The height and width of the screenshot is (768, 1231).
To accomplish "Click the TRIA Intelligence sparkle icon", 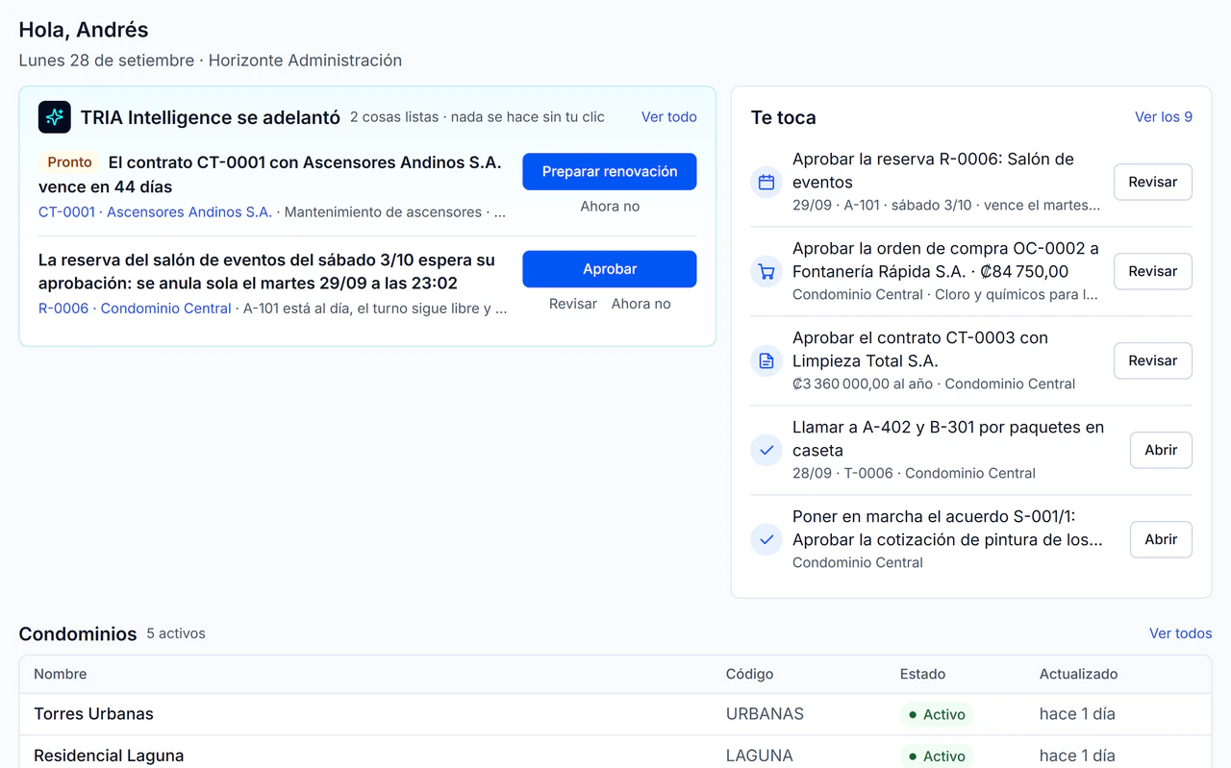I will pyautogui.click(x=55, y=117).
